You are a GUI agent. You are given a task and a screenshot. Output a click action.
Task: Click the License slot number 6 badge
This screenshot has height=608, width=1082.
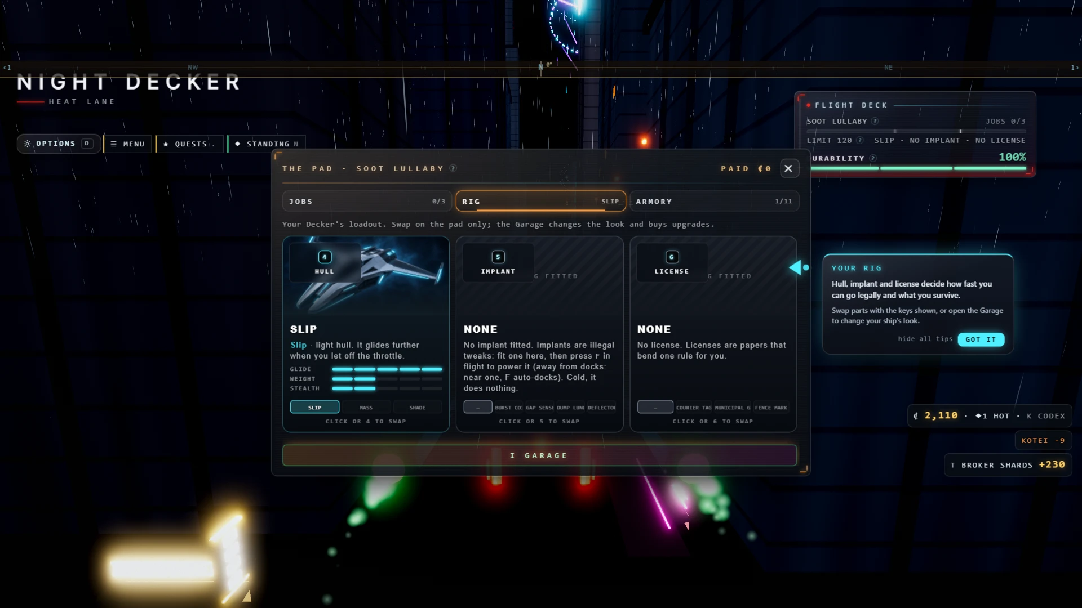[672, 257]
